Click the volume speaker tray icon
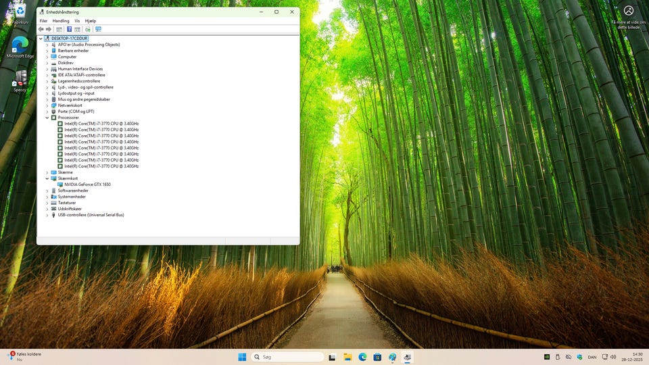The height and width of the screenshot is (365, 649). click(613, 357)
